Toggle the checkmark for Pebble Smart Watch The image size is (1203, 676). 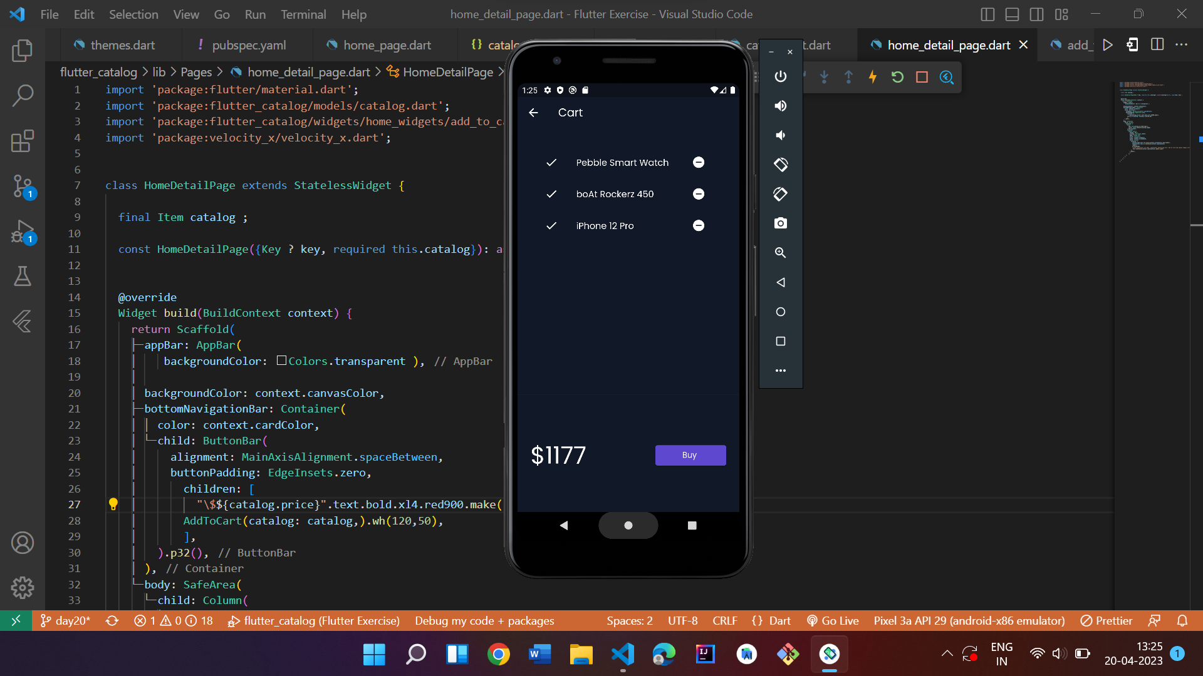point(552,162)
